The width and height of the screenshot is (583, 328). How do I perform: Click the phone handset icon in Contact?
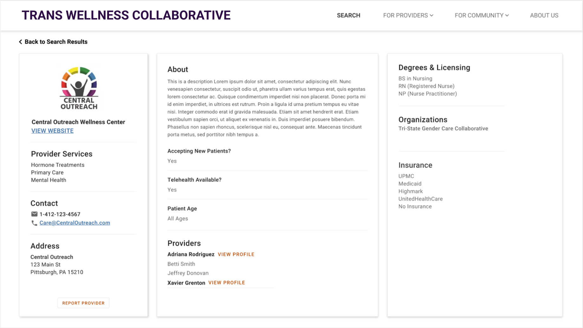coord(34,223)
